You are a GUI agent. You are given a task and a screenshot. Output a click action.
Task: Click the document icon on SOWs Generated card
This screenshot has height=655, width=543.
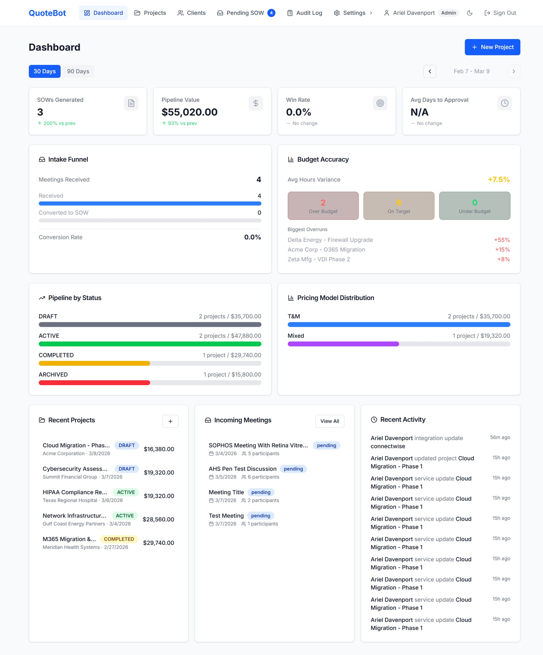(131, 103)
